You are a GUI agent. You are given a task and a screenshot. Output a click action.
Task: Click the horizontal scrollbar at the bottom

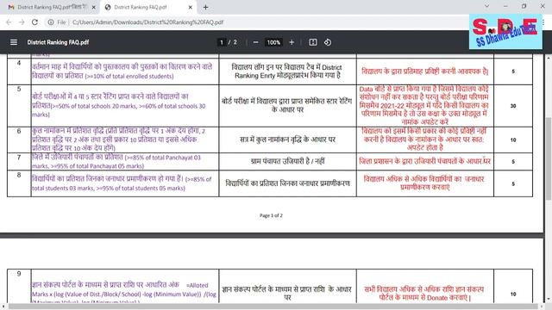click(x=273, y=307)
